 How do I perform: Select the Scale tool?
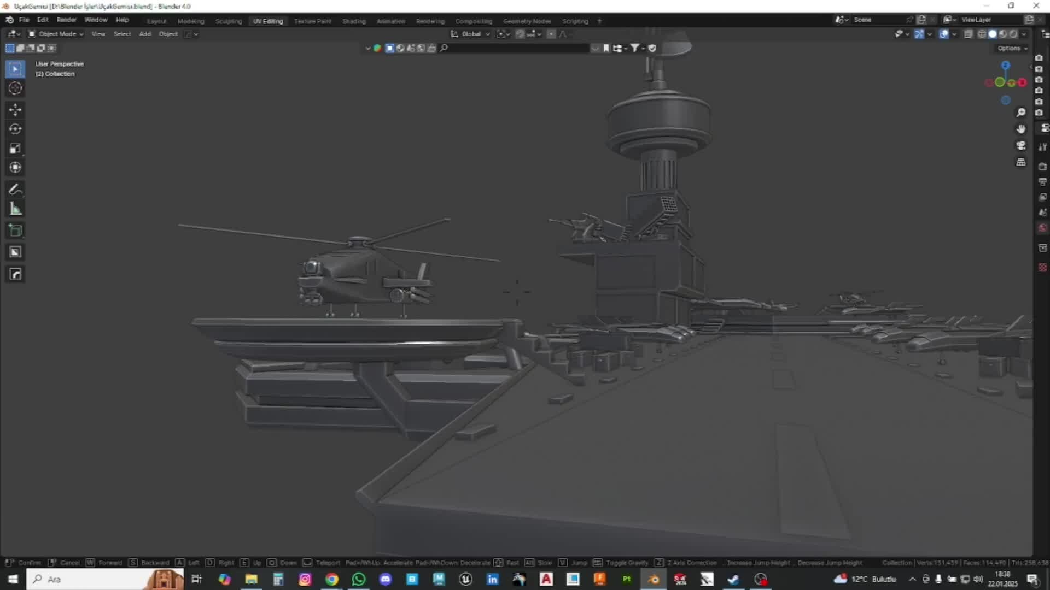click(15, 147)
